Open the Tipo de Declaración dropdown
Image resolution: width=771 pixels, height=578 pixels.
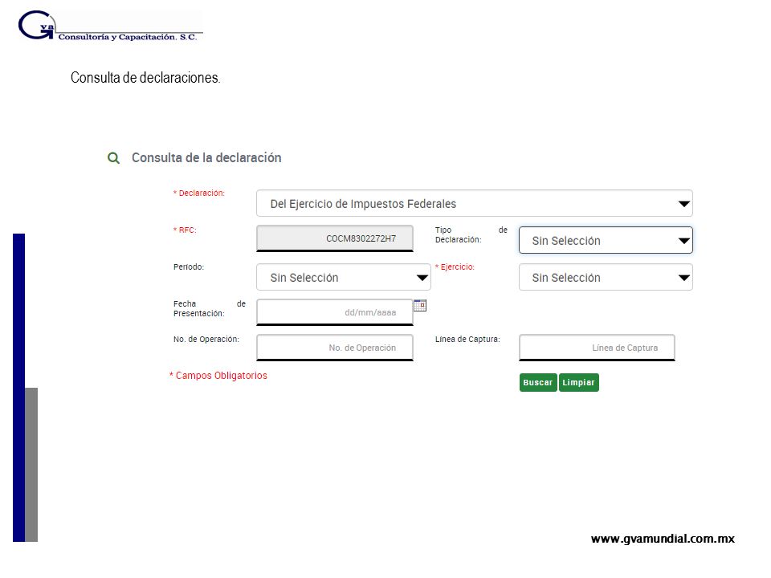click(x=606, y=240)
